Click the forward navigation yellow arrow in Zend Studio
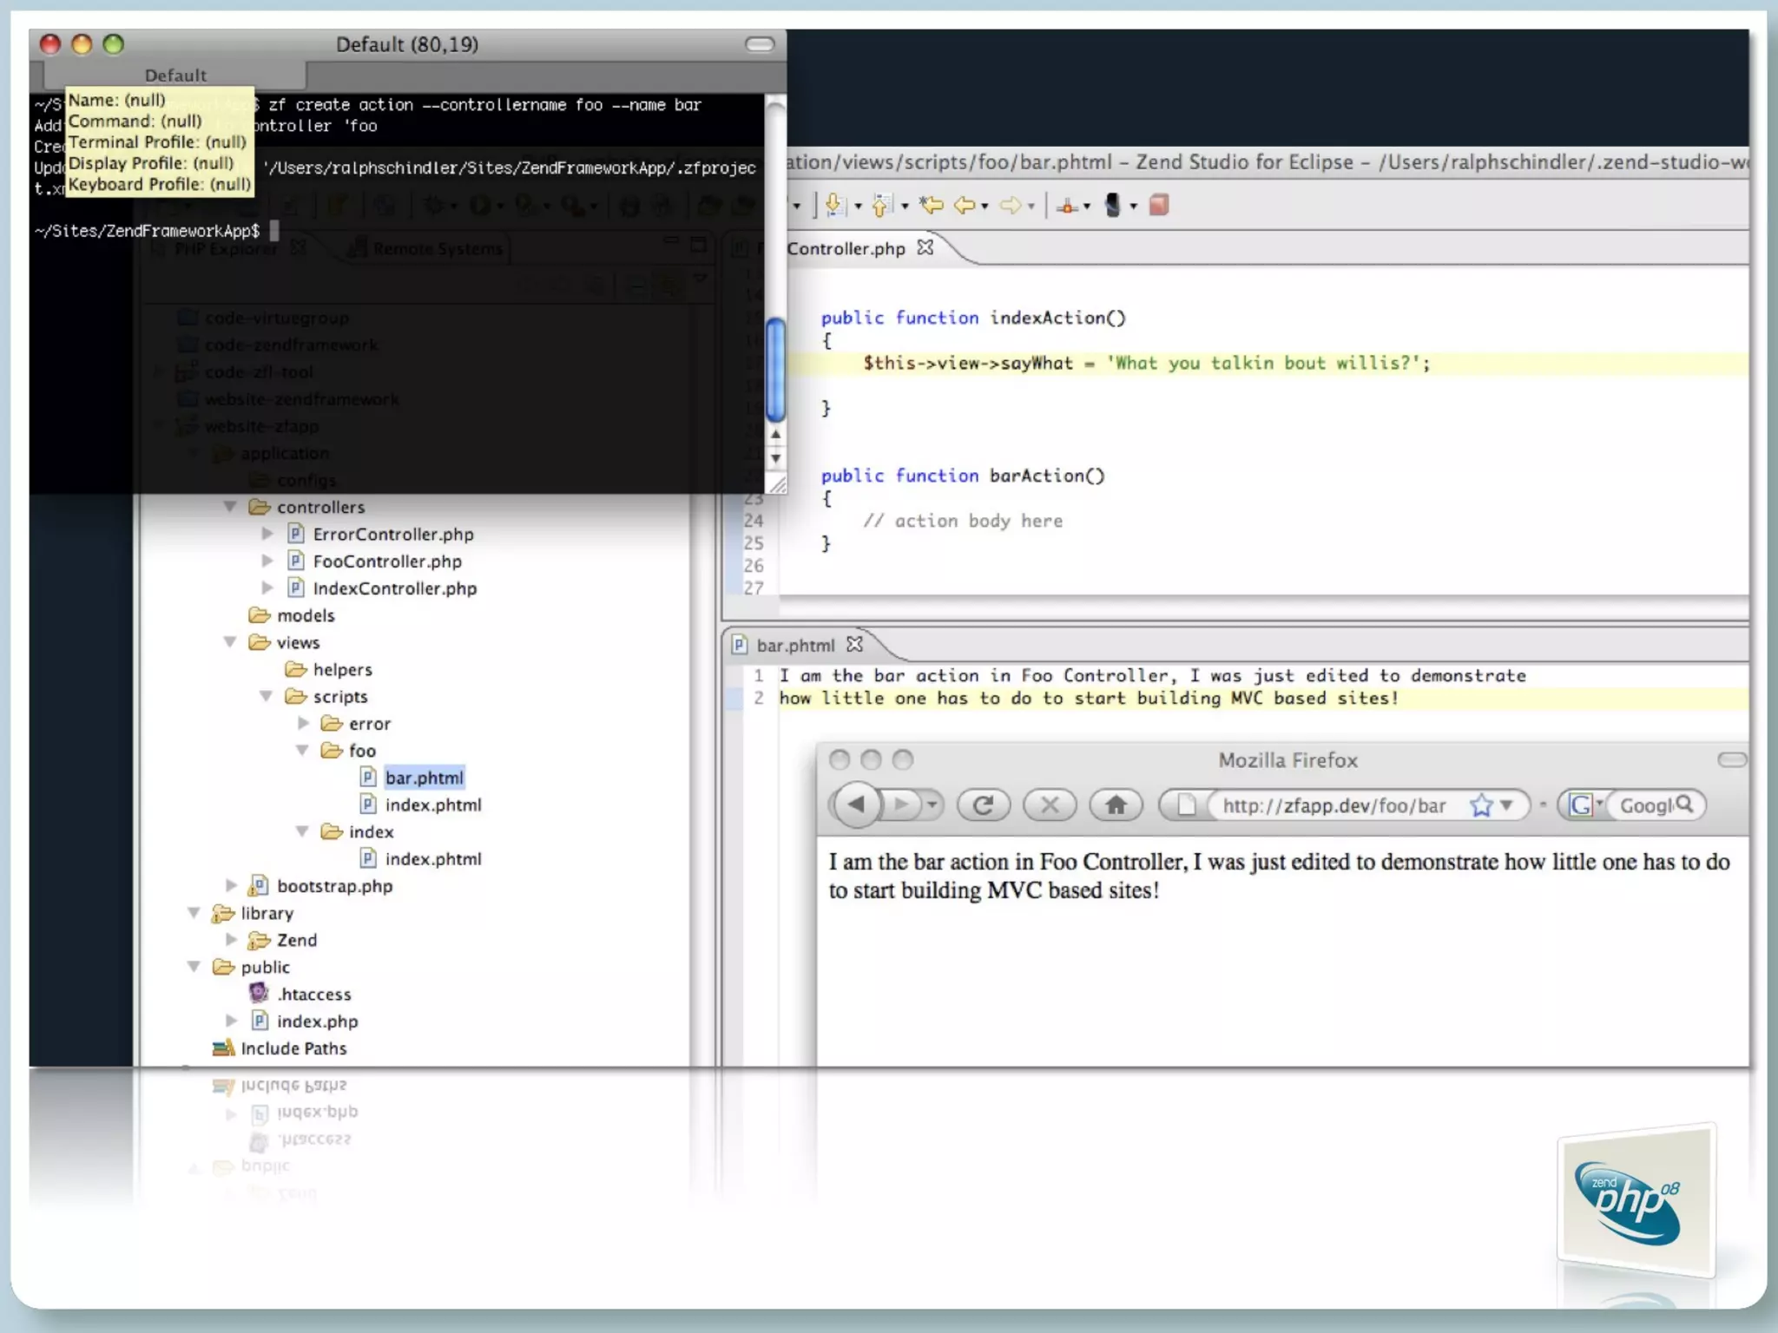The height and width of the screenshot is (1333, 1778). [x=1011, y=205]
